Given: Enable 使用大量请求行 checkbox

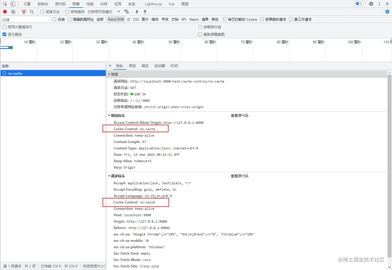Looking at the screenshot, I should pyautogui.click(x=4, y=27).
